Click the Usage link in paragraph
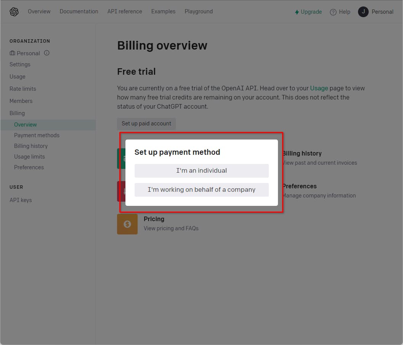This screenshot has width=403, height=345. [319, 88]
